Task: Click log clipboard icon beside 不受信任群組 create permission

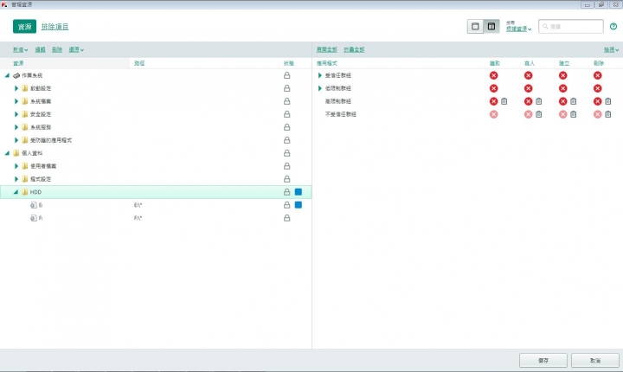Action: (x=573, y=114)
